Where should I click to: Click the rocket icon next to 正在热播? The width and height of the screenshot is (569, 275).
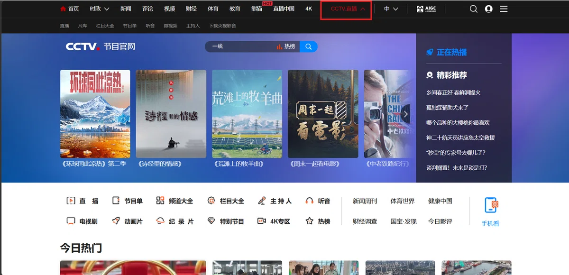[430, 52]
